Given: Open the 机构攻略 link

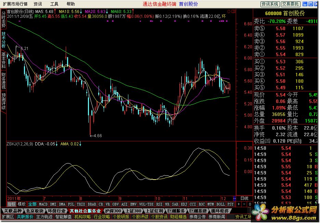Looking at the screenshot, I should point(82,217).
